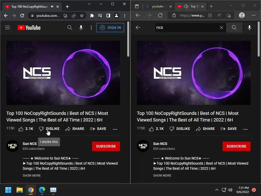261x196 pixels.
Task: Open Chrome tab search chevron
Action: [x=89, y=4]
